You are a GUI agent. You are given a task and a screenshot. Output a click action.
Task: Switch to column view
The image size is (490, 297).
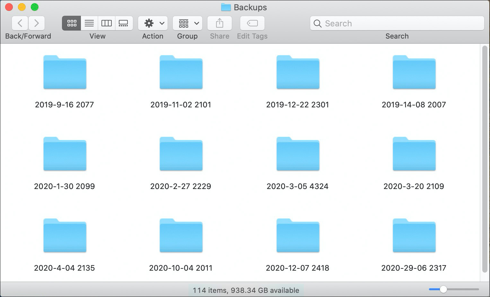click(106, 23)
